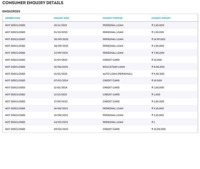
Task: Select the 07/02/2024 date cell
Action: (61, 81)
